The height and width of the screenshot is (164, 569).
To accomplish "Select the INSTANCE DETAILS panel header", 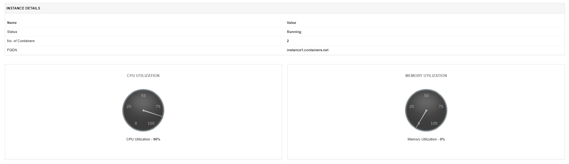I will [23, 8].
